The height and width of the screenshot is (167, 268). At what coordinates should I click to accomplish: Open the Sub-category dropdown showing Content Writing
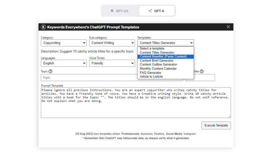(112, 43)
